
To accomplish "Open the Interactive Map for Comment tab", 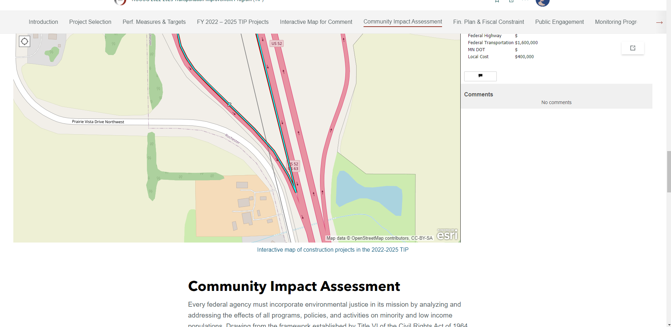I will tap(316, 22).
